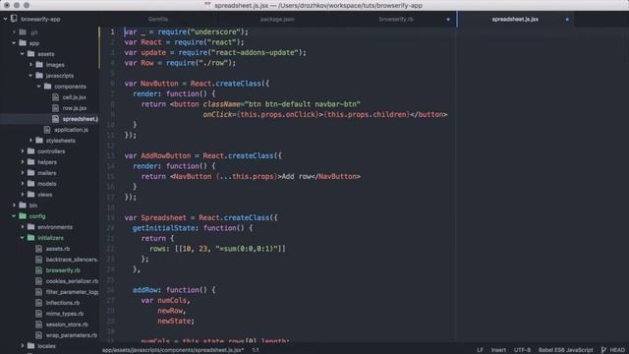The image size is (629, 354).
Task: Open backtrace_silencers file
Action: 72,260
